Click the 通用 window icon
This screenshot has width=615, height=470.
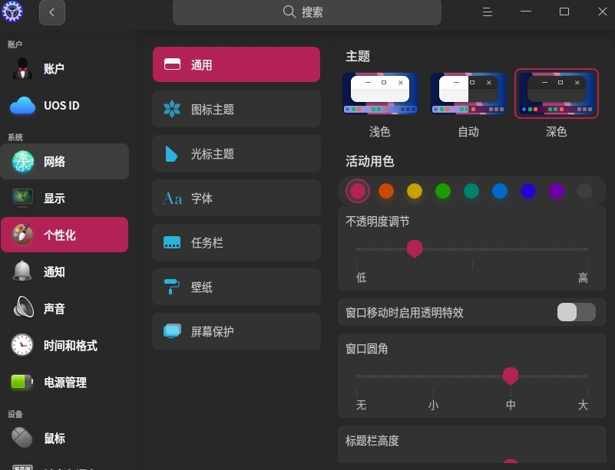pos(172,64)
